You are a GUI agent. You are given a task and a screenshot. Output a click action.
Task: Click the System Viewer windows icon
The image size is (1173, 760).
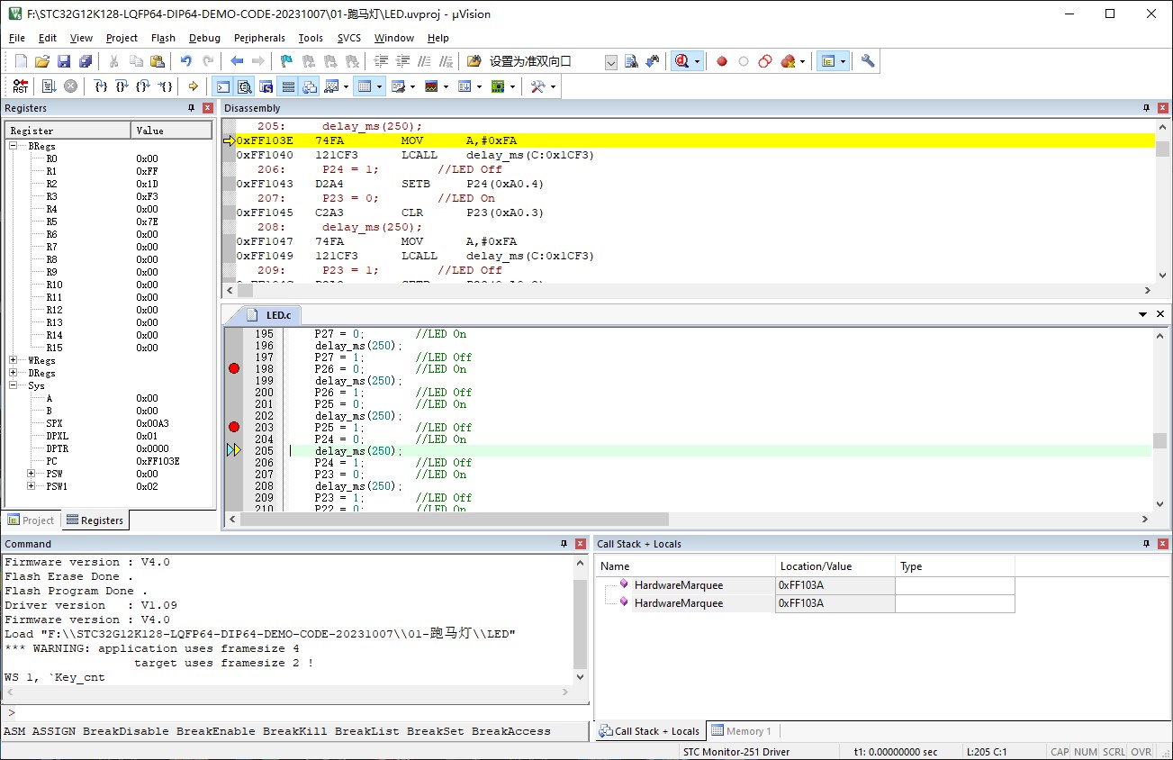click(497, 86)
